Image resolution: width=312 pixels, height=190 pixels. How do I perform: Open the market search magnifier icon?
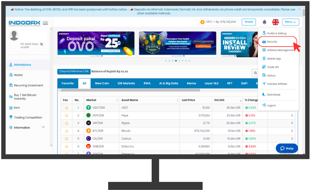point(255,73)
